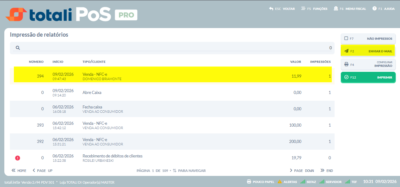Click the paper plane icon for Enviar E-mail
The width and height of the screenshot is (400, 187).
tap(346, 51)
